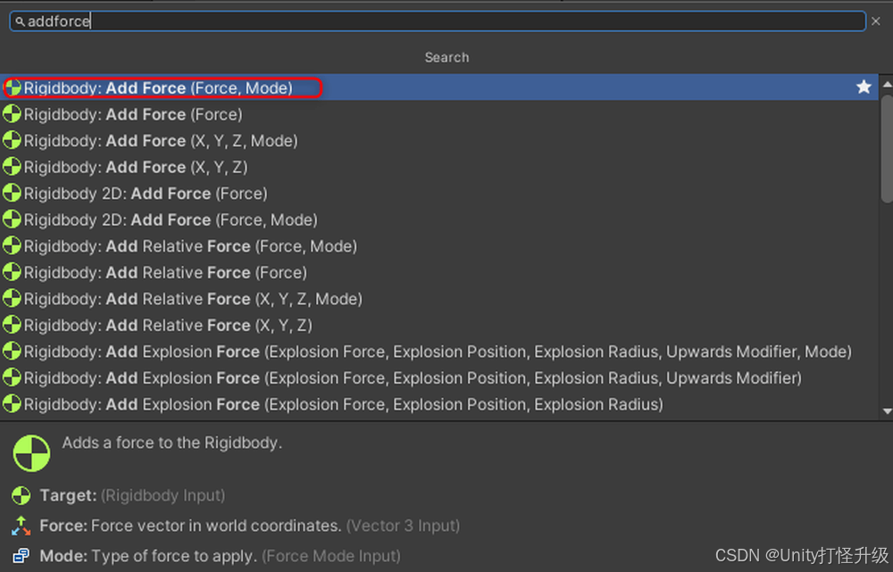
Task: Click the Mode enum icon
Action: [21, 556]
